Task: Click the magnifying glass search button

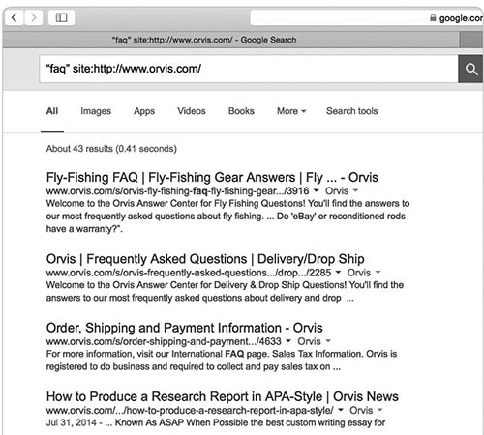Action: click(x=470, y=69)
